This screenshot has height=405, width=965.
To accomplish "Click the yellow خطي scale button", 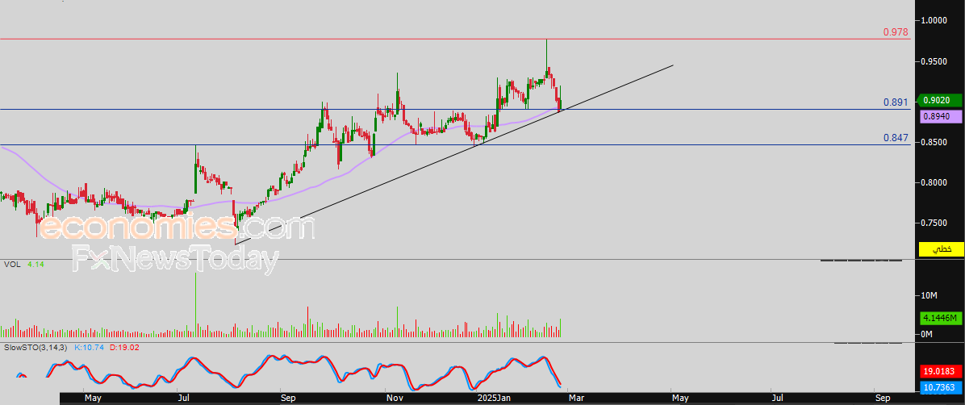I will click(x=941, y=249).
